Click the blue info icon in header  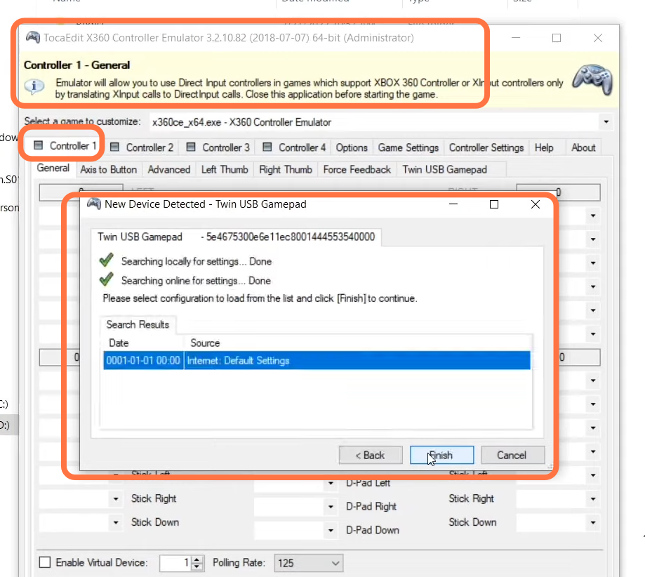point(34,86)
